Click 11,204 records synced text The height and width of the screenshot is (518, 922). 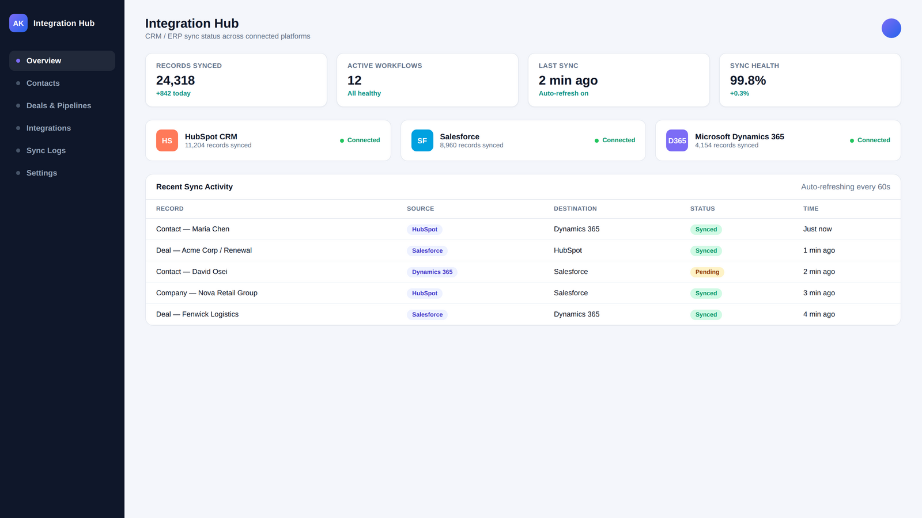[x=218, y=145]
